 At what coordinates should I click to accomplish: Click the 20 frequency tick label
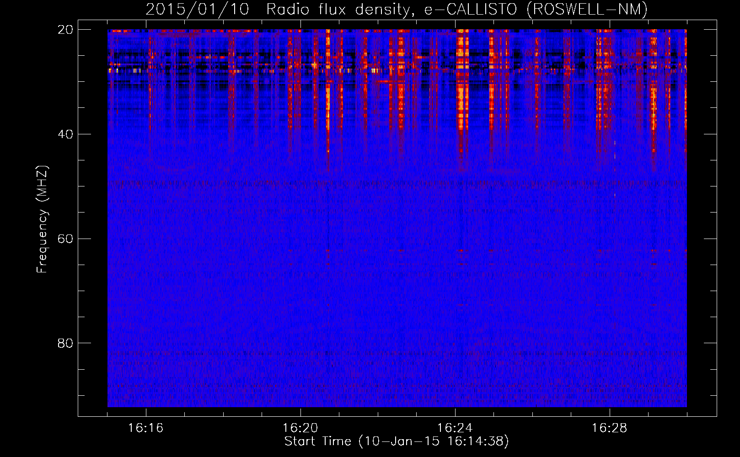pyautogui.click(x=65, y=30)
